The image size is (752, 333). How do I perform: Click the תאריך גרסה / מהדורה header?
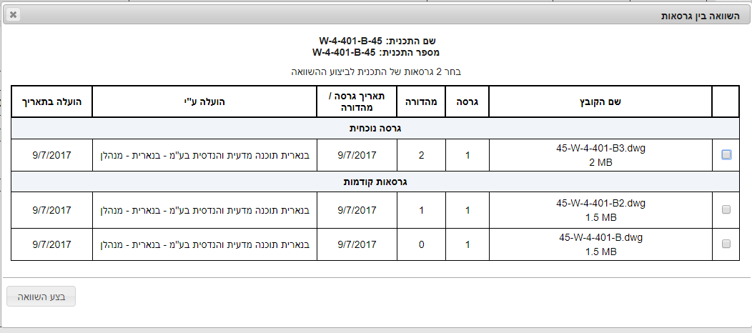(x=357, y=102)
